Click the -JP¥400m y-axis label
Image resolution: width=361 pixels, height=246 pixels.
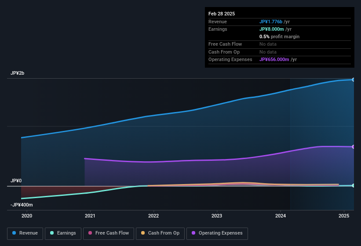22,205
